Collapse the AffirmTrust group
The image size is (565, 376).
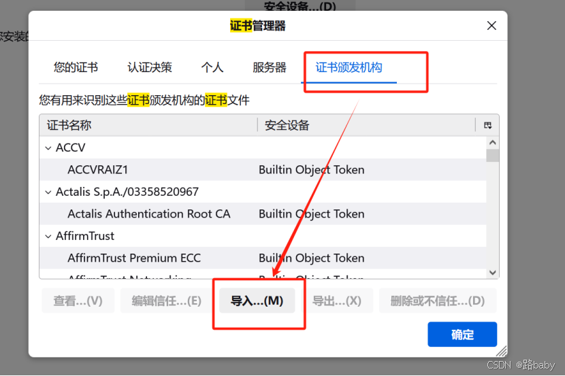click(x=48, y=236)
